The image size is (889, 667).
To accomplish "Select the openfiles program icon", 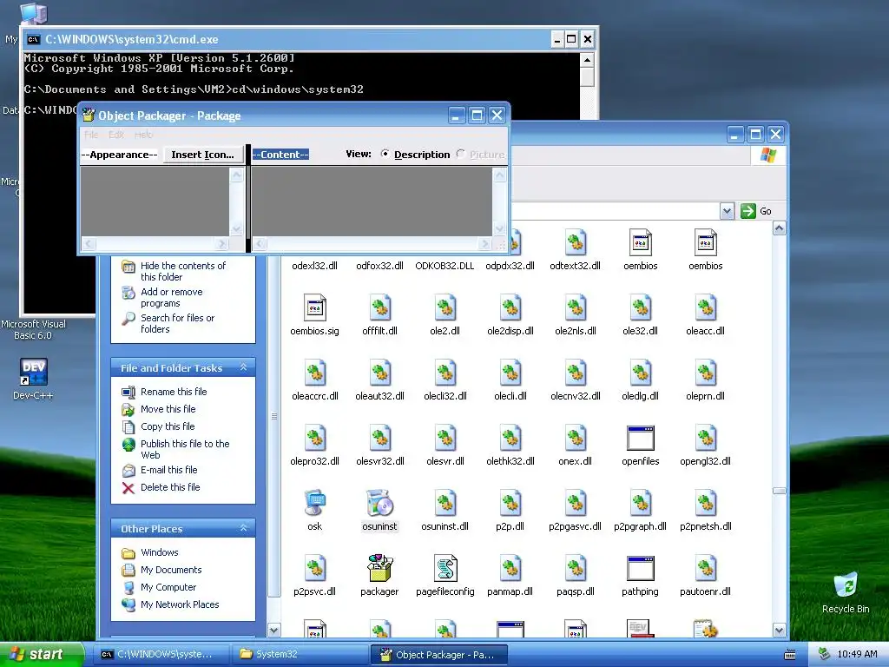I will click(x=640, y=438).
